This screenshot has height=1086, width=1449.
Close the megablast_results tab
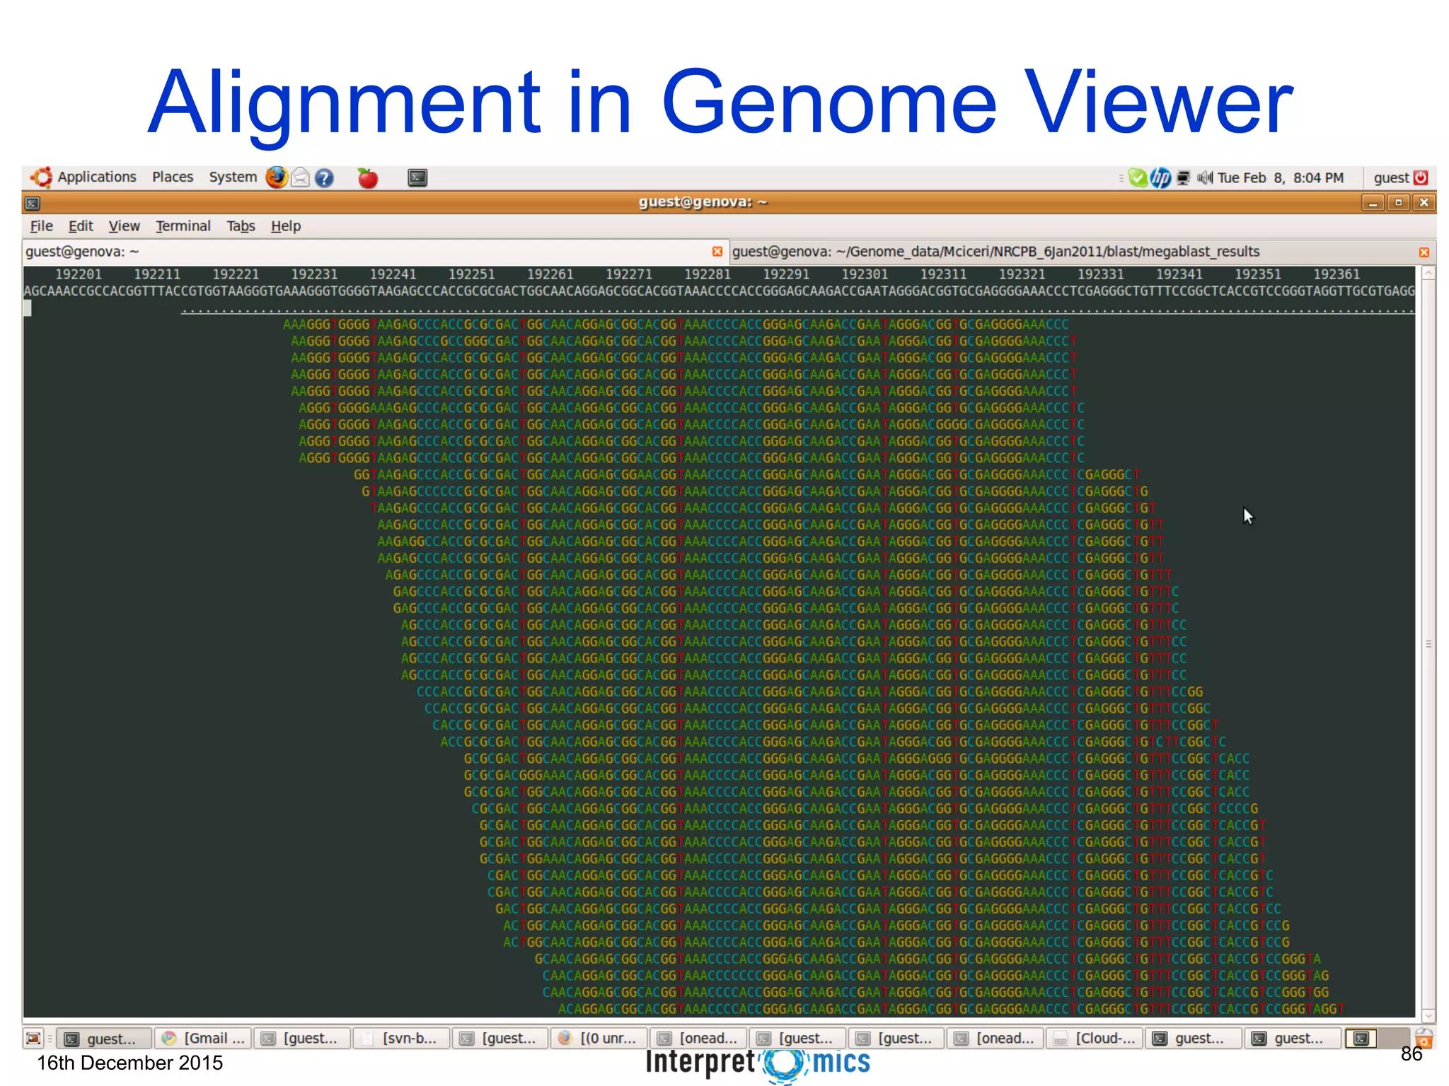1424,252
